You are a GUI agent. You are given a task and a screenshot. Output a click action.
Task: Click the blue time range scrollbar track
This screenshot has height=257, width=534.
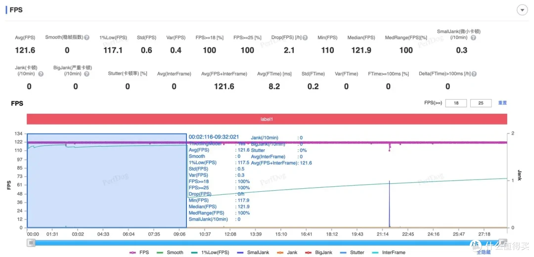pos(267,243)
